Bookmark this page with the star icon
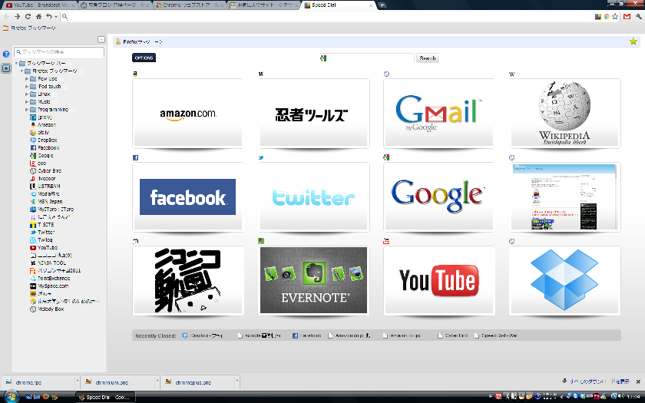Screen dimensions: 645x403 615,16
